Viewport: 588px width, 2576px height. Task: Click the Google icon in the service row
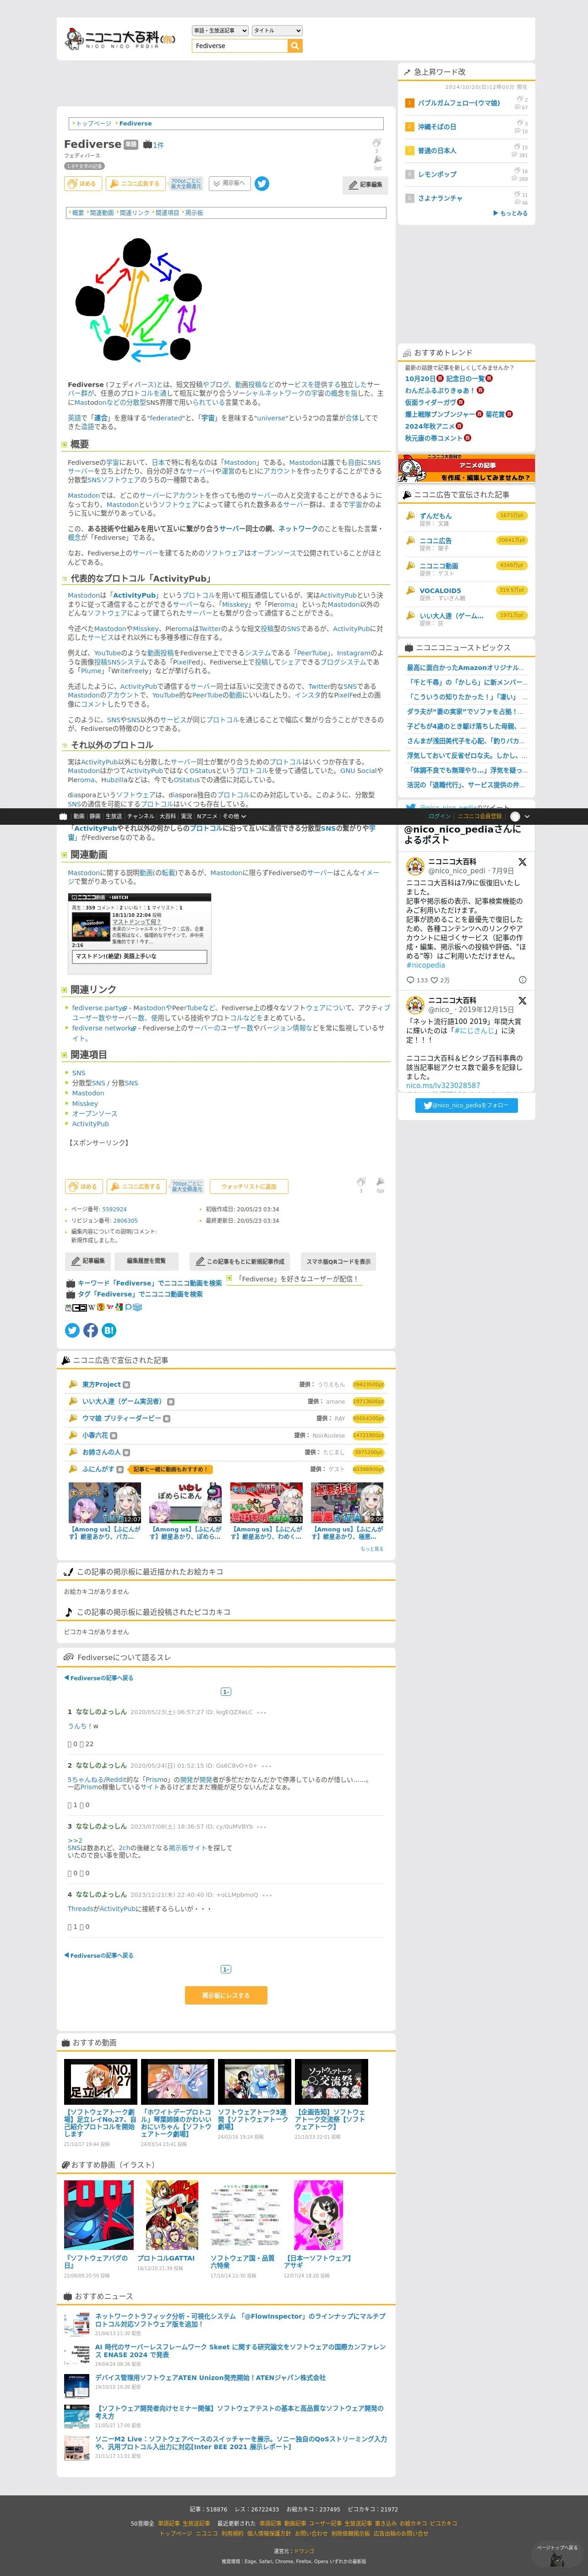(x=119, y=1307)
